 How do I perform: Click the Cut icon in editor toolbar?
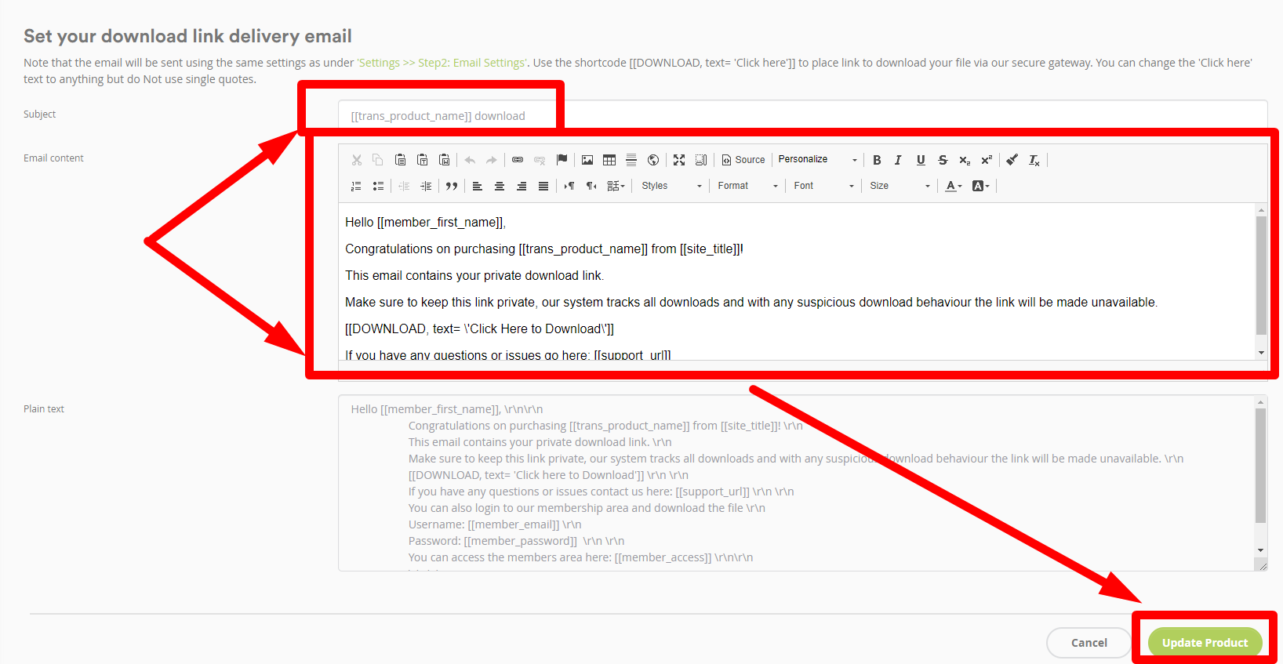click(357, 160)
